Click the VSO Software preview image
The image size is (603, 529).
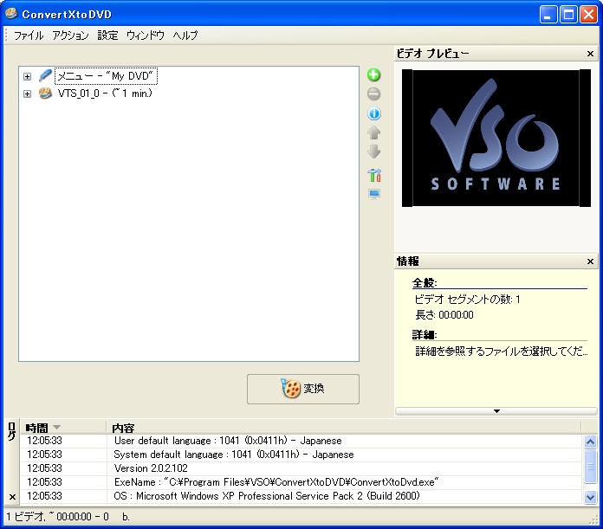(496, 138)
